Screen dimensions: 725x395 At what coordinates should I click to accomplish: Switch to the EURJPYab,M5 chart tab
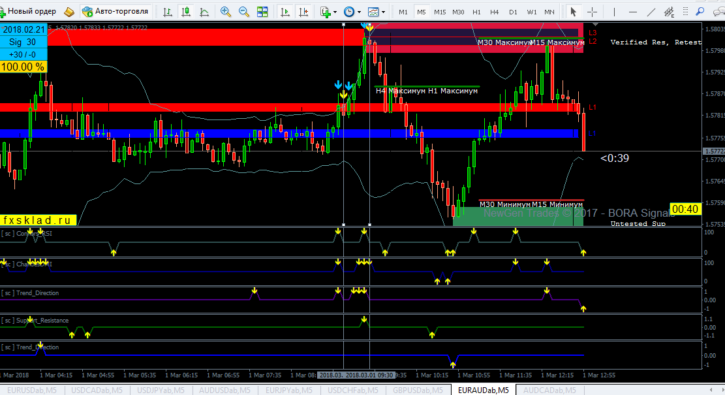tap(290, 390)
